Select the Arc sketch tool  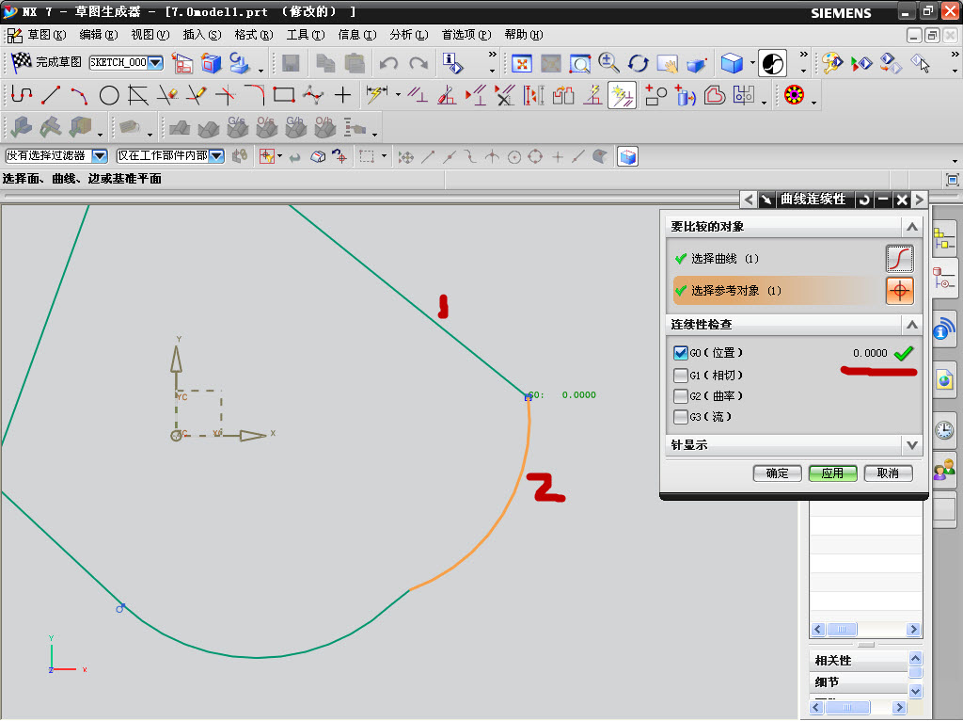pyautogui.click(x=79, y=95)
